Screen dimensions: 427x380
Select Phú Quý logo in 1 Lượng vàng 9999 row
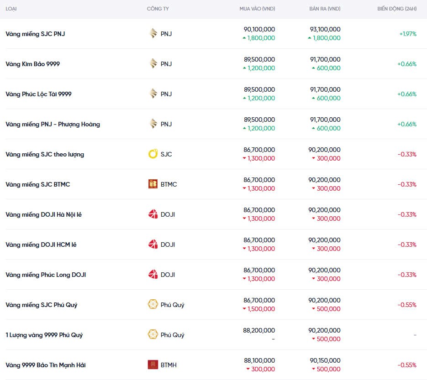click(153, 335)
